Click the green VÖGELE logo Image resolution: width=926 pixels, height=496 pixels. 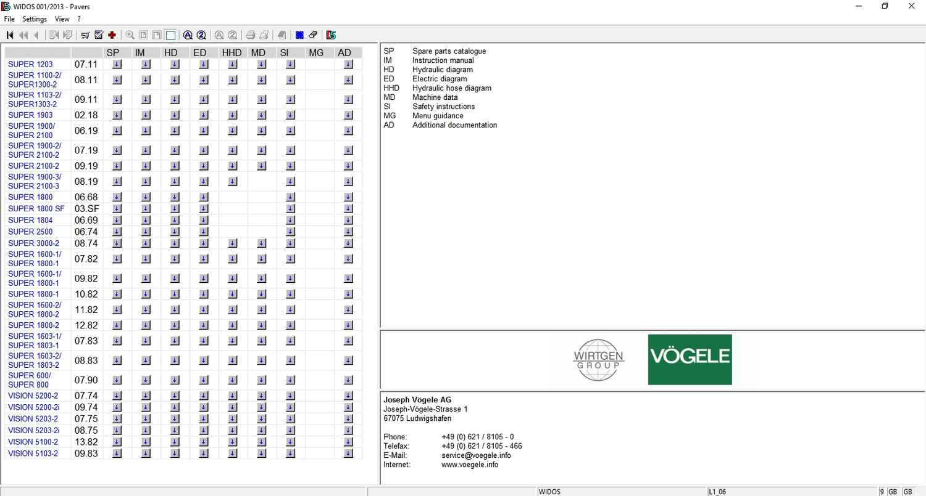[x=690, y=360]
